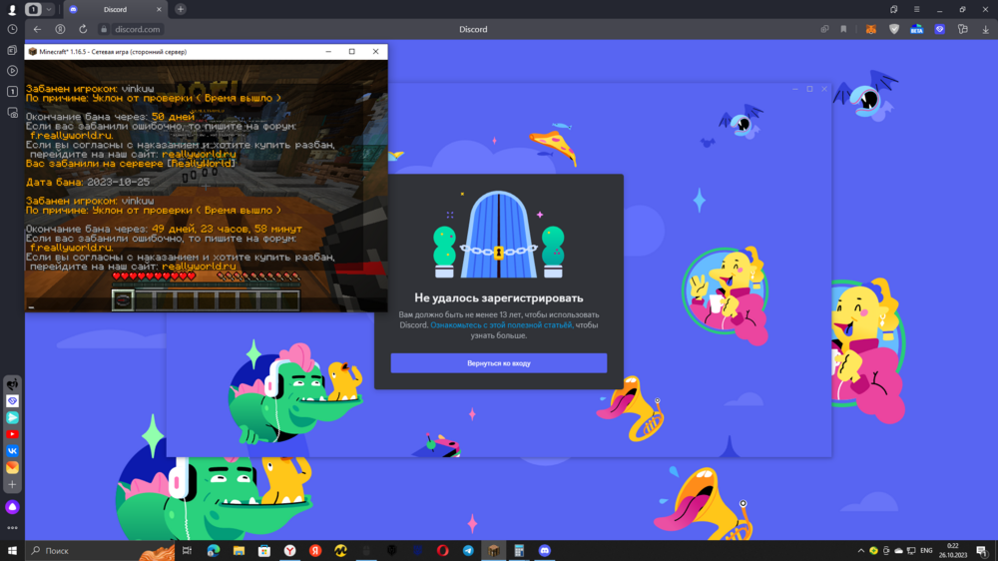This screenshot has width=998, height=561.
Task: Open a new browser tab
Action: 181,10
